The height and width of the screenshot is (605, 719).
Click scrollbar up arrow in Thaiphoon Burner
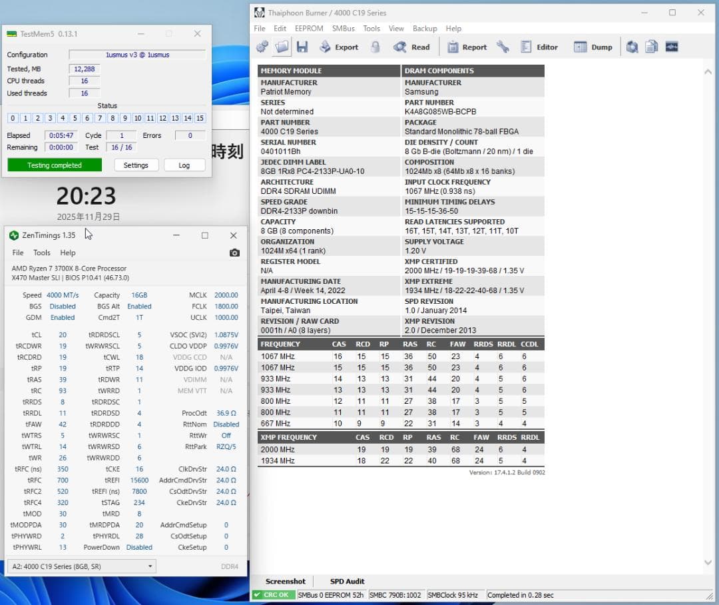pos(708,71)
